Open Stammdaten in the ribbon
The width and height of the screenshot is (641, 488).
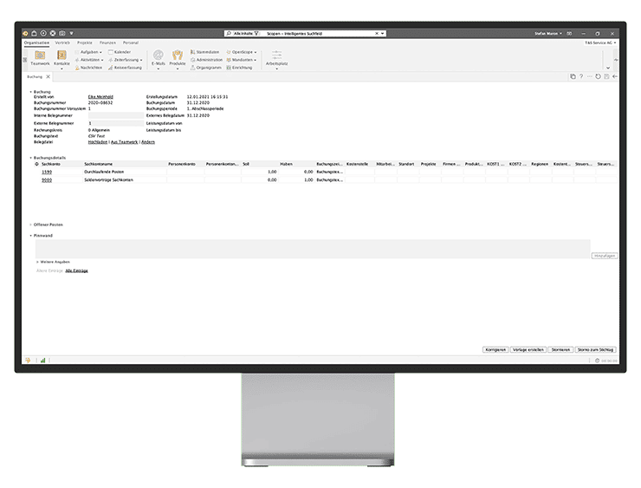[x=204, y=52]
